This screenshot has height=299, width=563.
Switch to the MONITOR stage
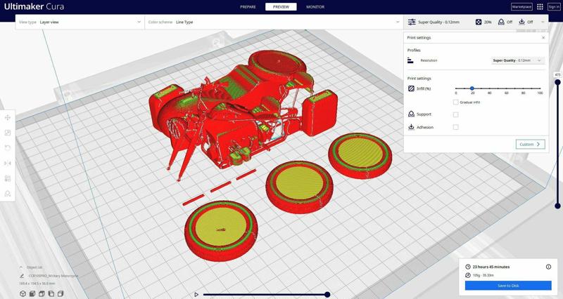315,7
